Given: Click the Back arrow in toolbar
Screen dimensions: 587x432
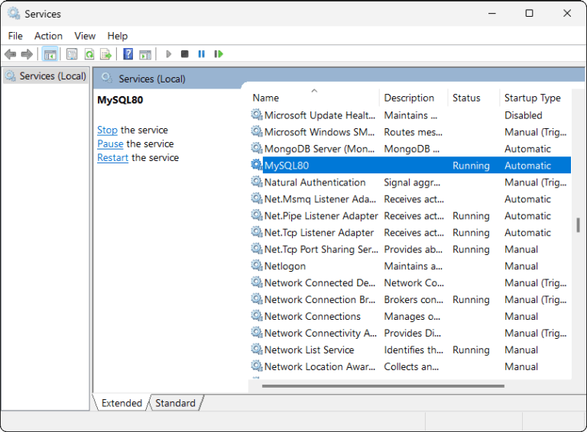Looking at the screenshot, I should (10, 54).
